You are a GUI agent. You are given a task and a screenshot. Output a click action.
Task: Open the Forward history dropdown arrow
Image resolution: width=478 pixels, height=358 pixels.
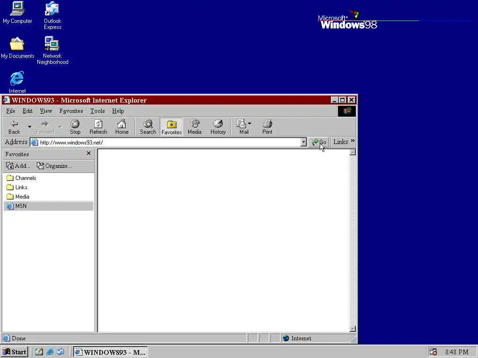tap(60, 126)
